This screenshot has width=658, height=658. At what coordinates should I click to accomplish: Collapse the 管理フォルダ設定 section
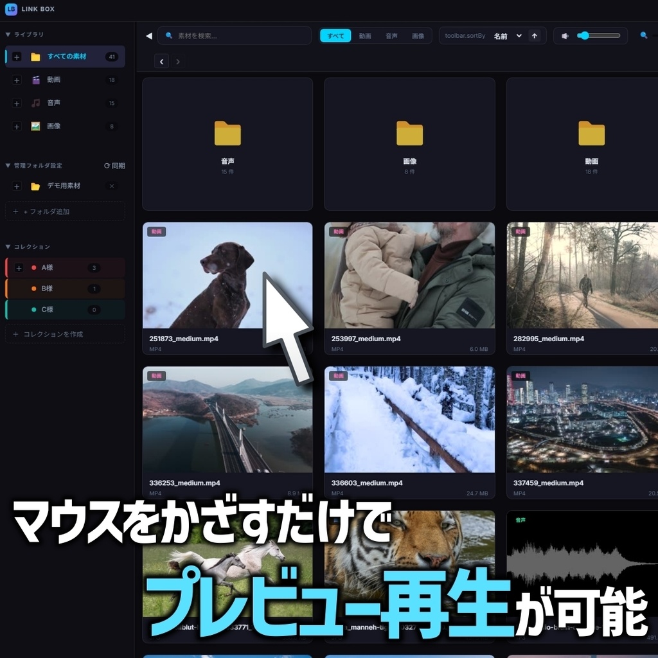coord(8,165)
